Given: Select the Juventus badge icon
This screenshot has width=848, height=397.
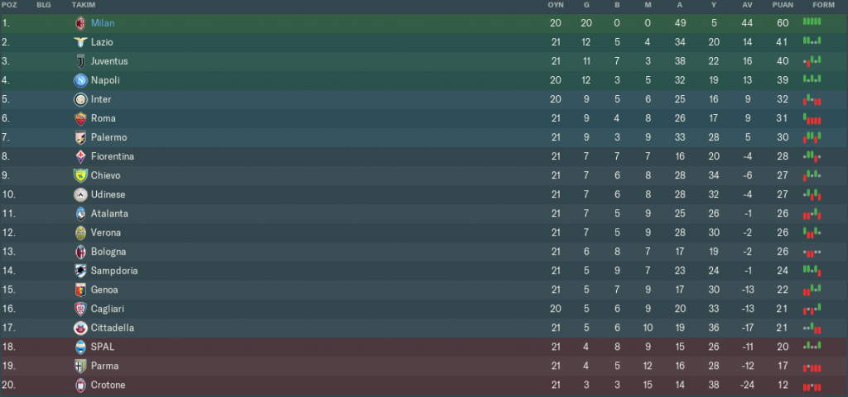Looking at the screenshot, I should (x=80, y=61).
